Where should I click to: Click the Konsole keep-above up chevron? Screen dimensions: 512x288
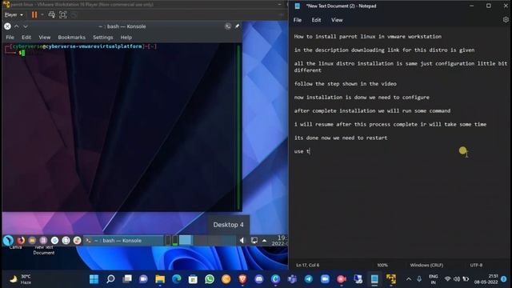(x=16, y=26)
